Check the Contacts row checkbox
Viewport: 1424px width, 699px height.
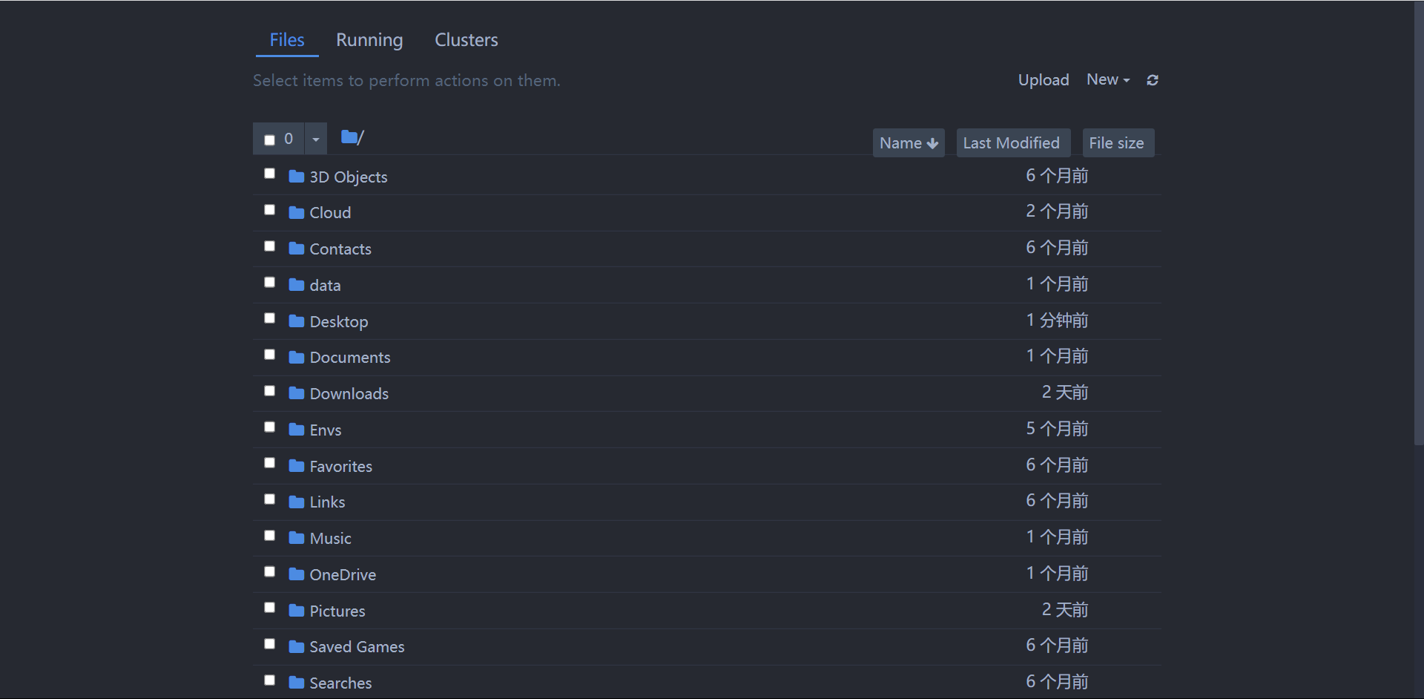270,246
